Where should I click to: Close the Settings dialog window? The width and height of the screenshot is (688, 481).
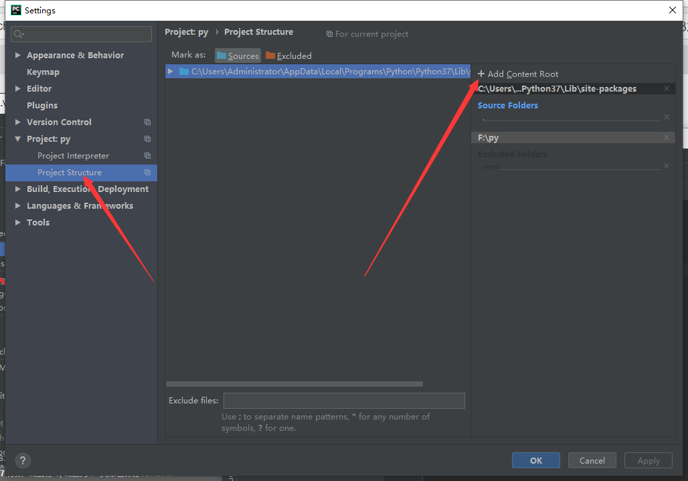(x=672, y=10)
